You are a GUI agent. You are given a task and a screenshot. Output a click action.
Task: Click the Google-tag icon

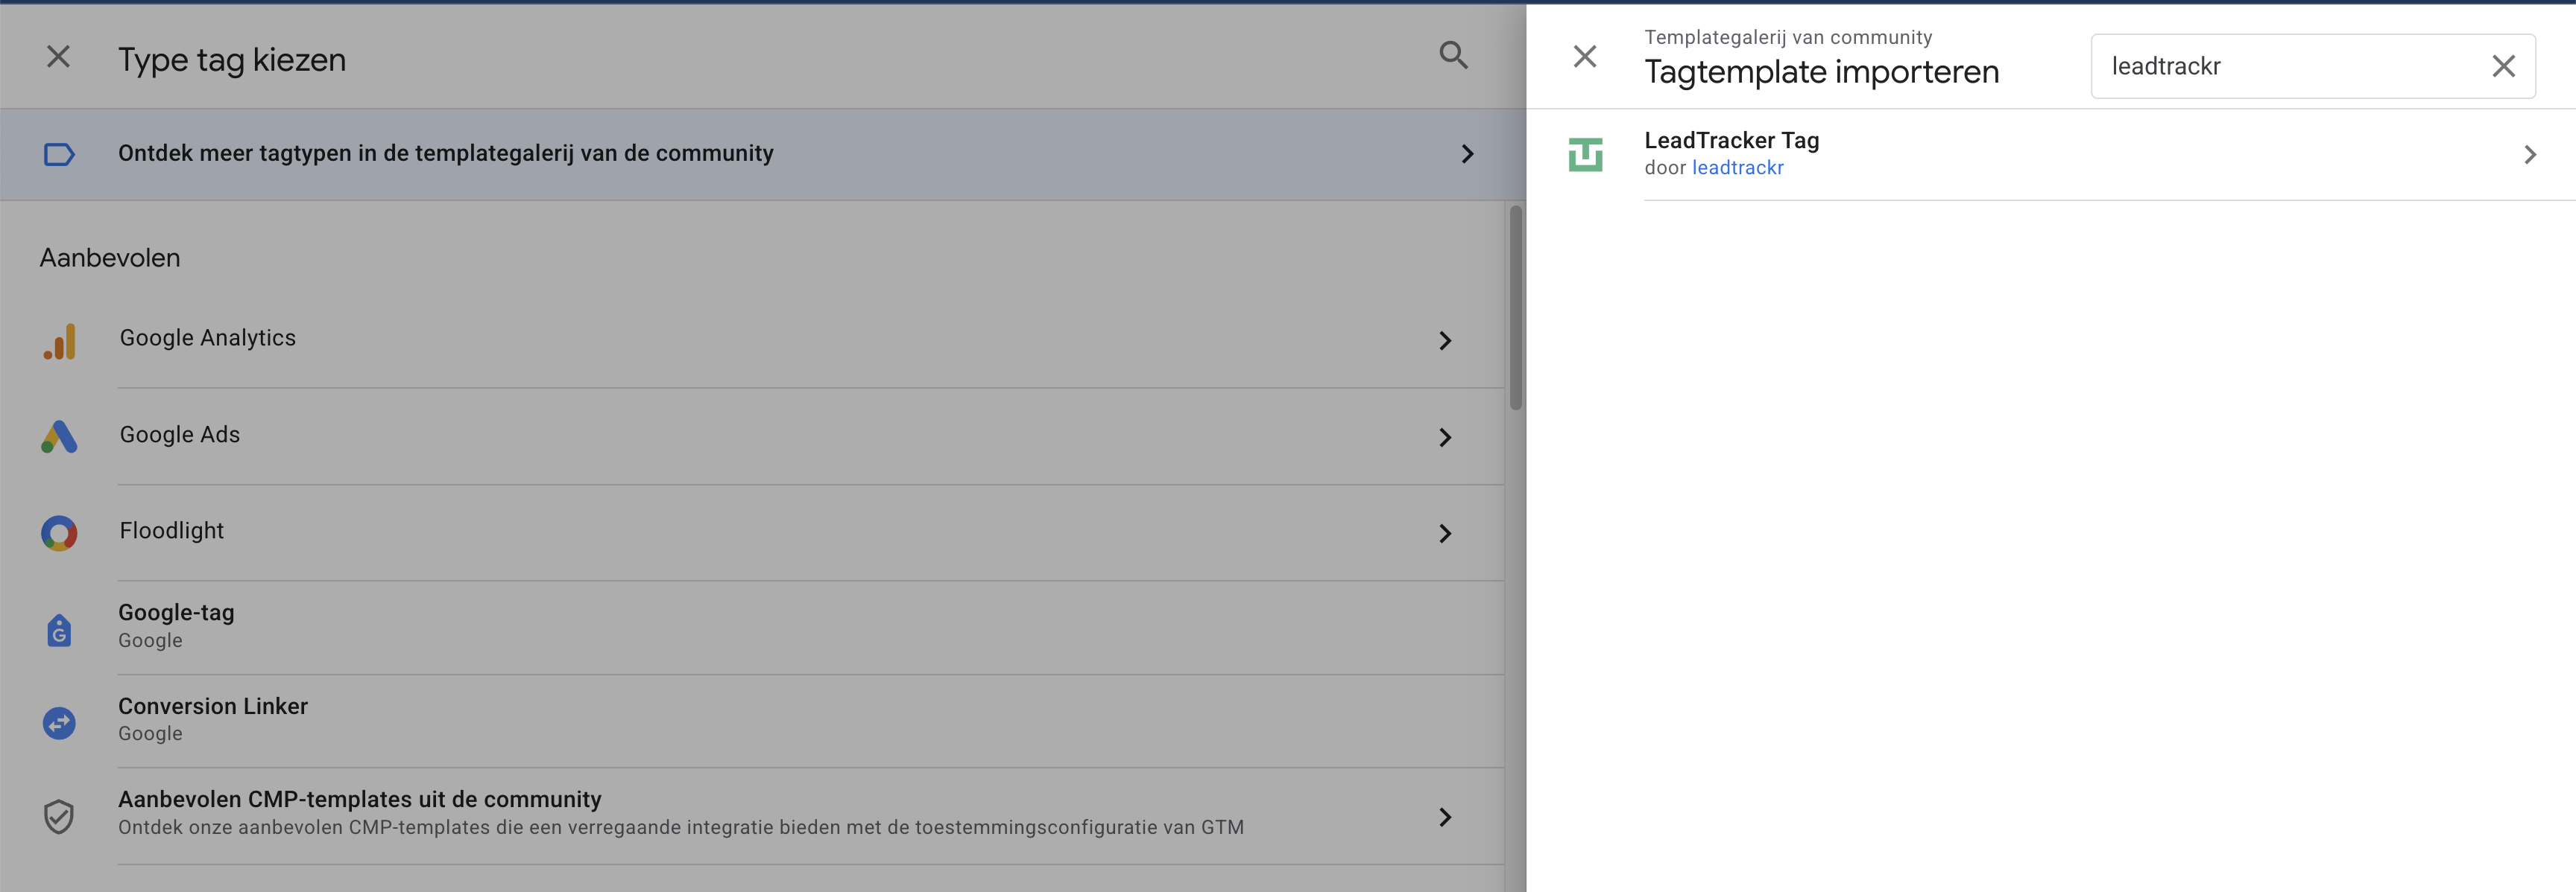[59, 631]
